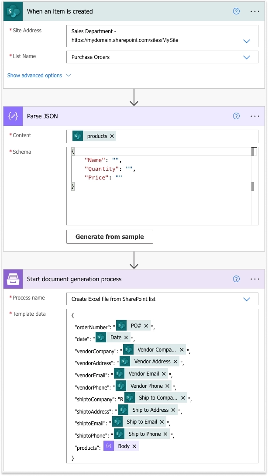The height and width of the screenshot is (476, 268).
Task: Expand the Site Address dropdown
Action: (x=247, y=41)
